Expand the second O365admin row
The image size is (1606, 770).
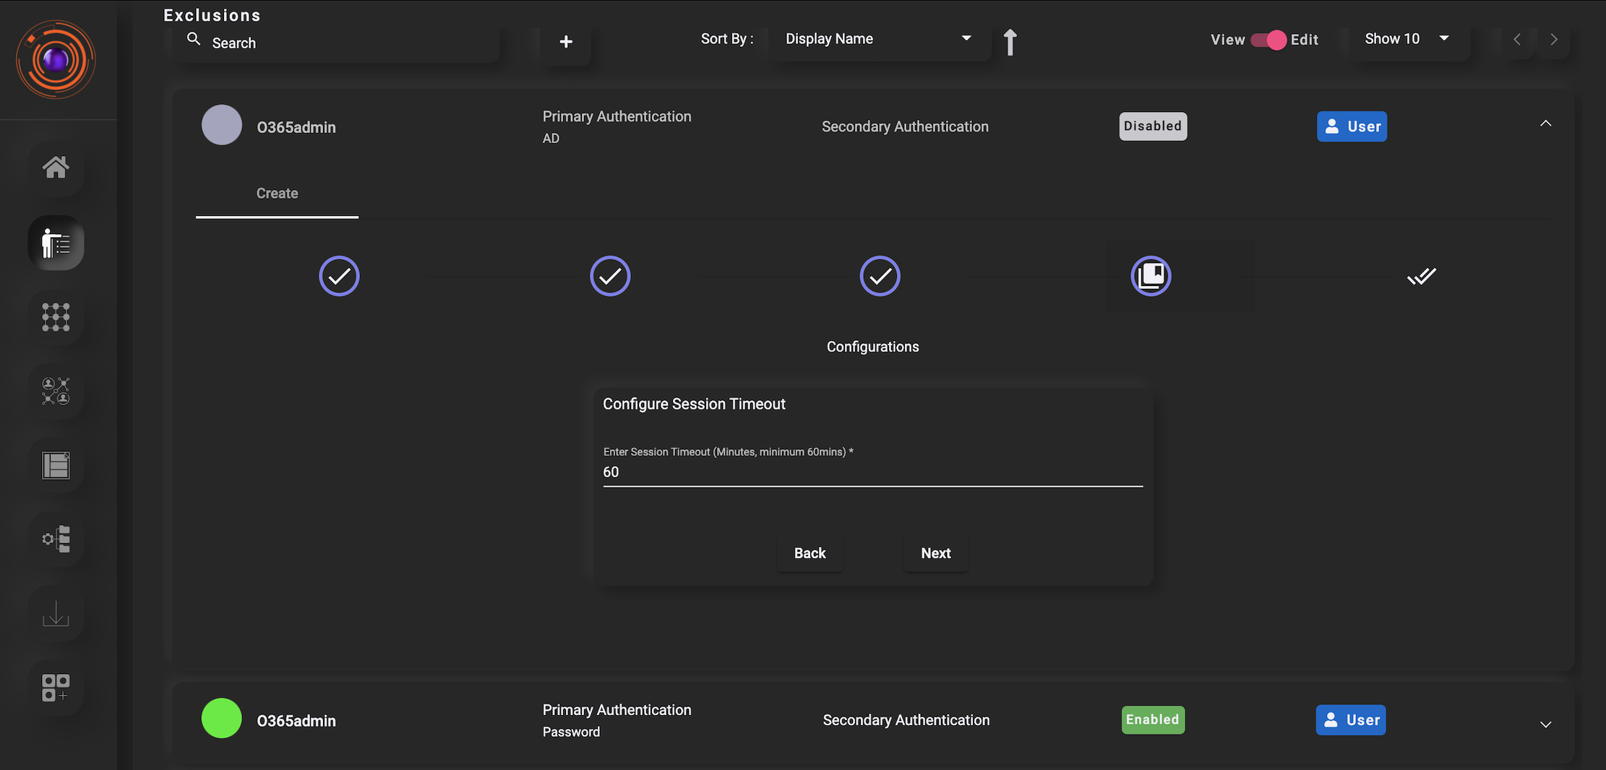[x=1545, y=724]
